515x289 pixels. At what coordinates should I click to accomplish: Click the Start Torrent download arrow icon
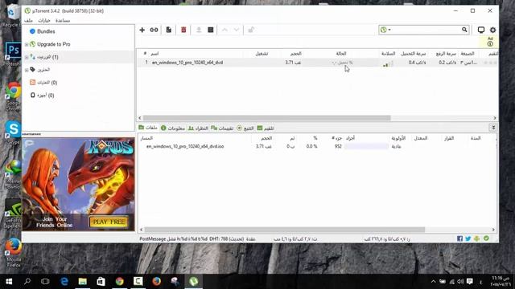tap(199, 30)
